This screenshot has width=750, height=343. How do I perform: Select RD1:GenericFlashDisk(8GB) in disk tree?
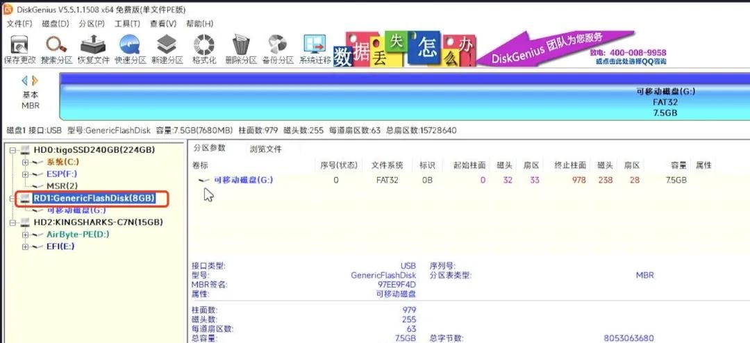[x=94, y=198]
